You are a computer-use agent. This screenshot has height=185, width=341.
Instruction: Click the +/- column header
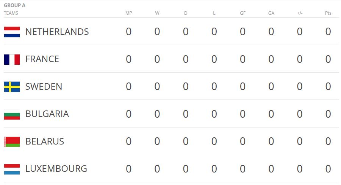click(299, 13)
